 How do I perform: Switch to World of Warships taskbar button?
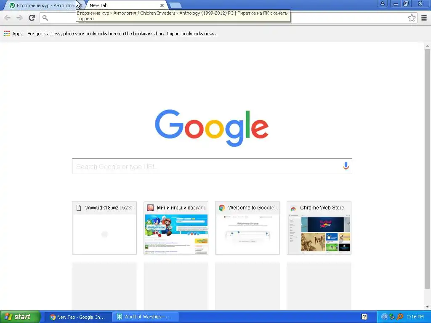(x=146, y=317)
